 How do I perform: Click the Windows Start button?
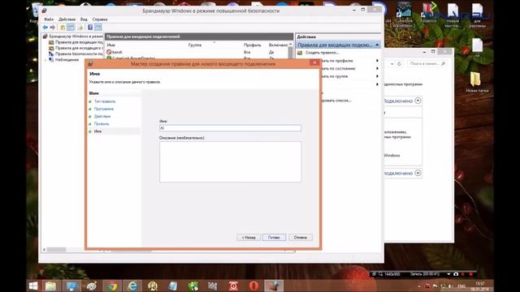(33, 286)
